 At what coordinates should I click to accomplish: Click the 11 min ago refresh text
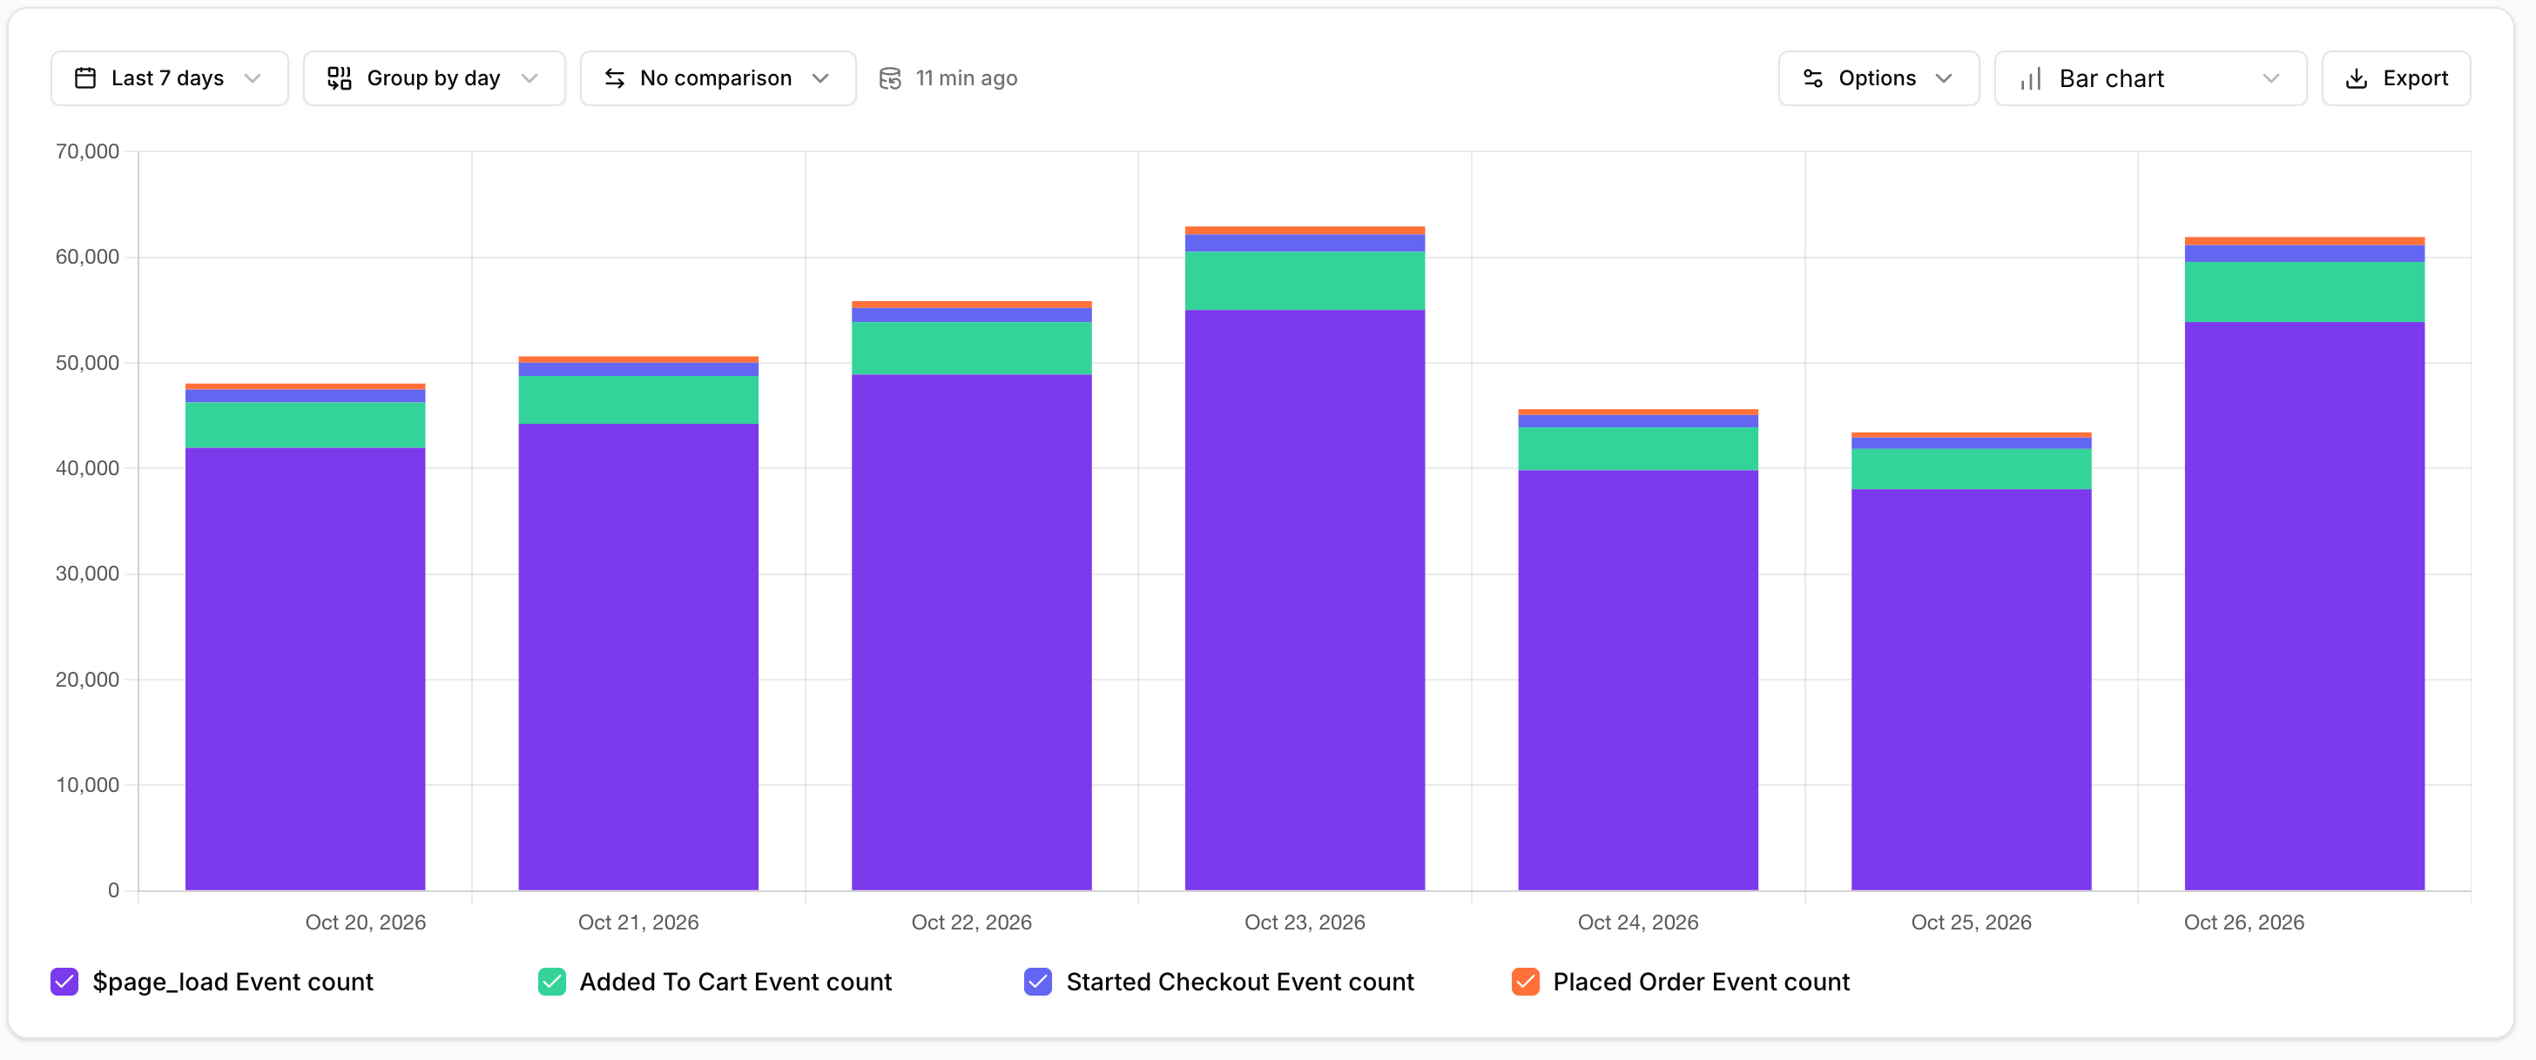coord(967,77)
